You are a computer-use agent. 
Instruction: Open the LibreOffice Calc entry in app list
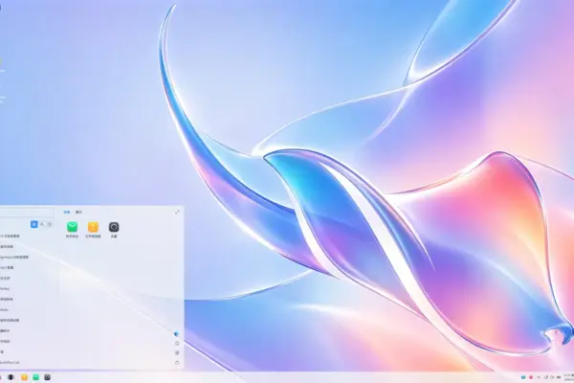coord(10,363)
